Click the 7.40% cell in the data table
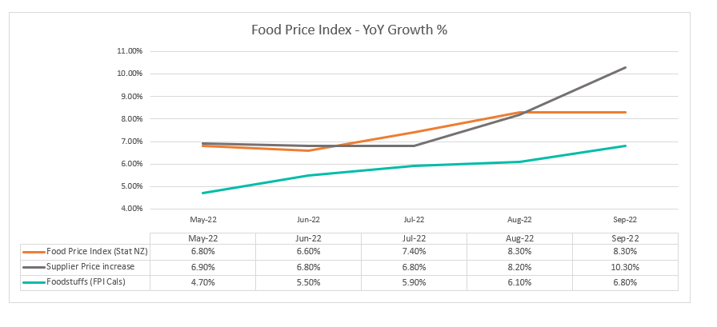Viewport: 717px width, 327px height. tap(414, 251)
